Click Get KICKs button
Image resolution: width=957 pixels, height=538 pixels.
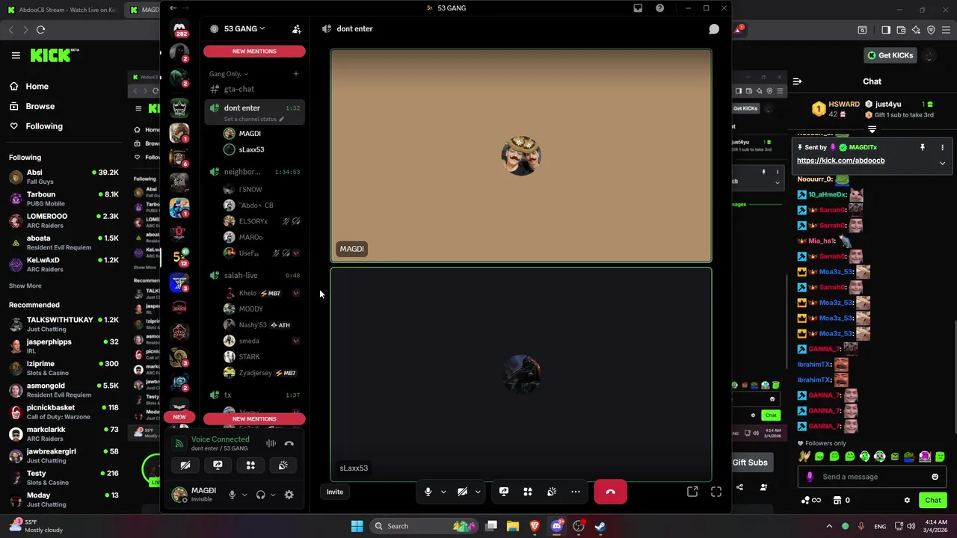(890, 55)
